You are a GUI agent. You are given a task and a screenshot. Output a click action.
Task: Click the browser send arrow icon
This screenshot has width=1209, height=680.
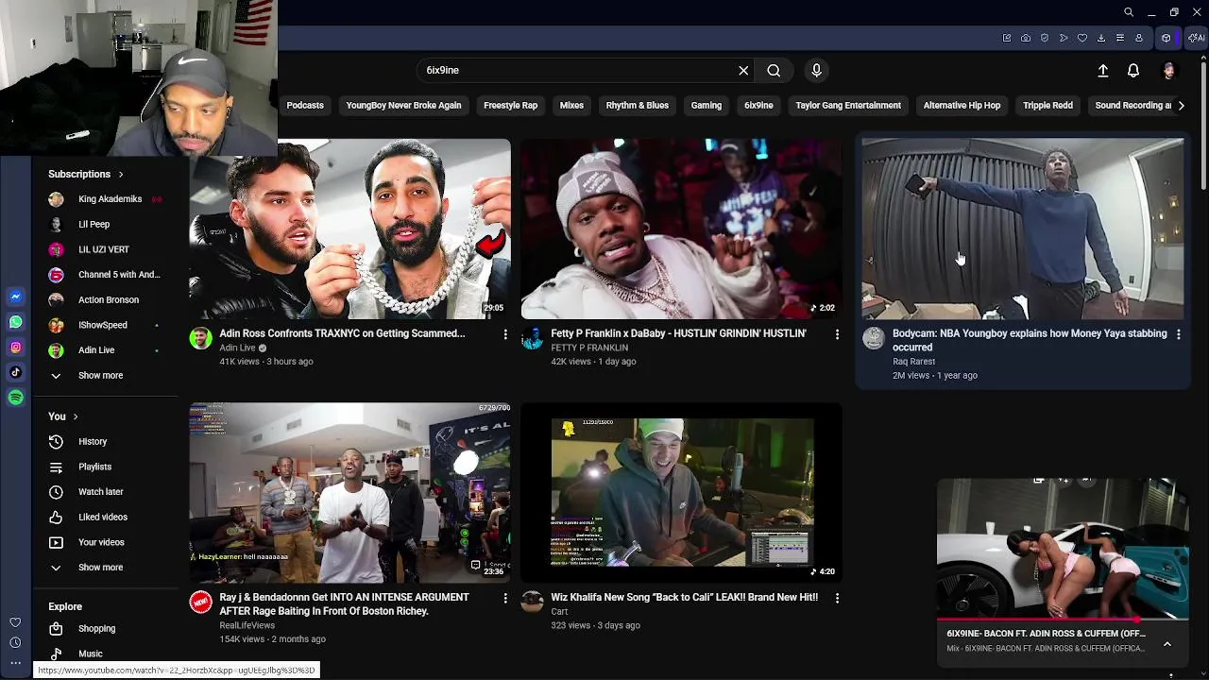[1064, 38]
